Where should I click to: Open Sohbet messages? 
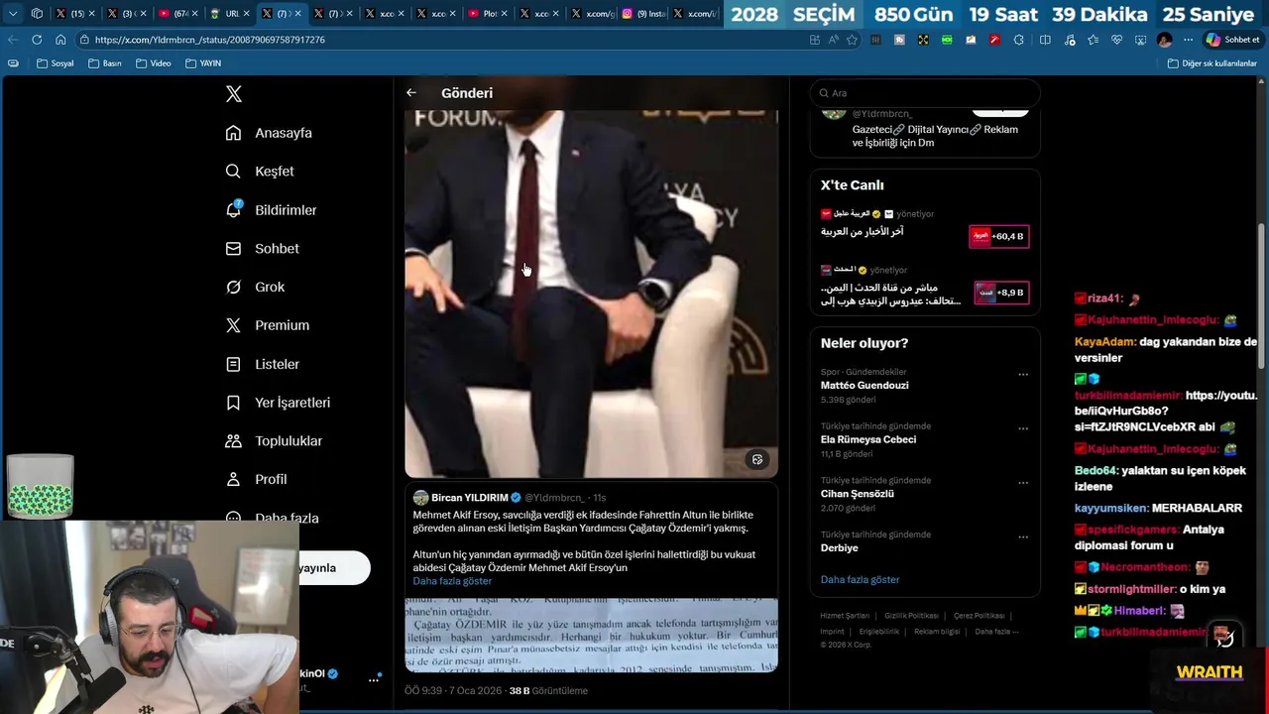262,249
